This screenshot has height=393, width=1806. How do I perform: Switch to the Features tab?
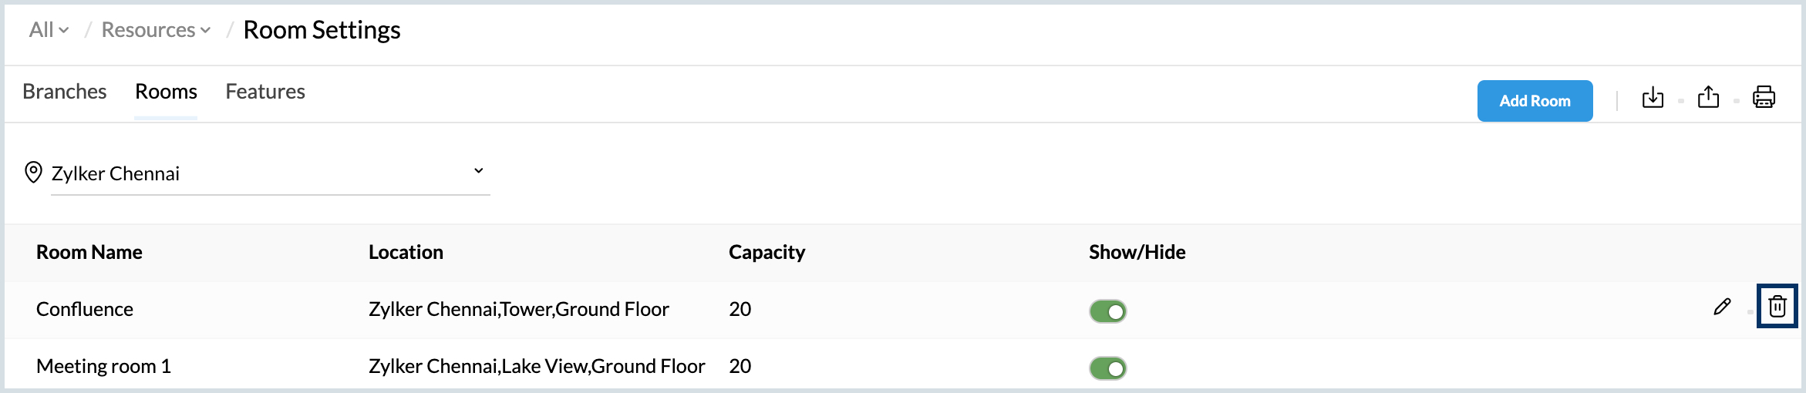coord(265,92)
